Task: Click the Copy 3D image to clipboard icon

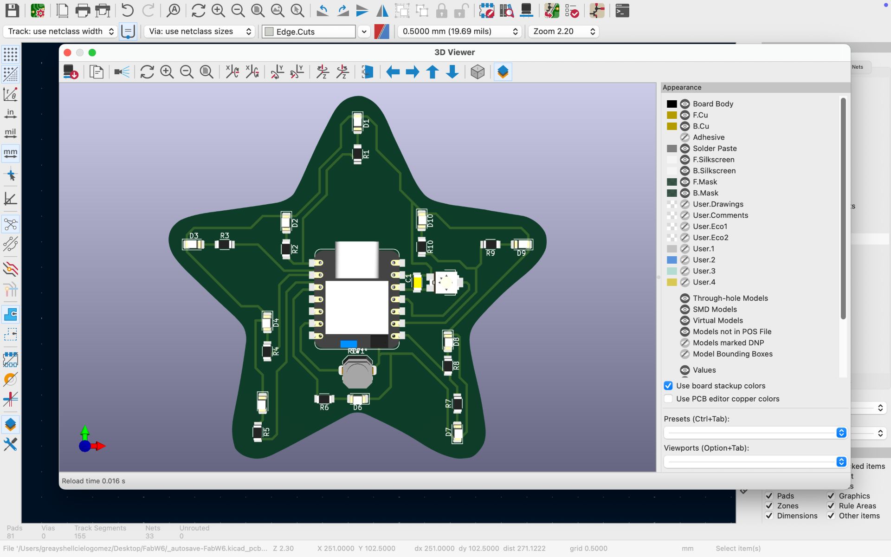Action: [x=96, y=72]
